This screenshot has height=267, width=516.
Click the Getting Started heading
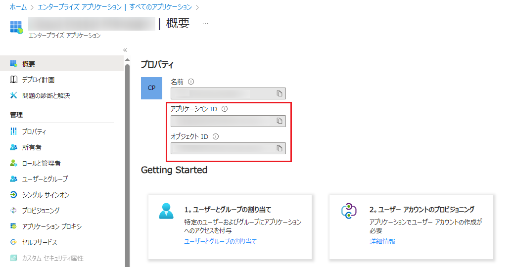point(174,170)
